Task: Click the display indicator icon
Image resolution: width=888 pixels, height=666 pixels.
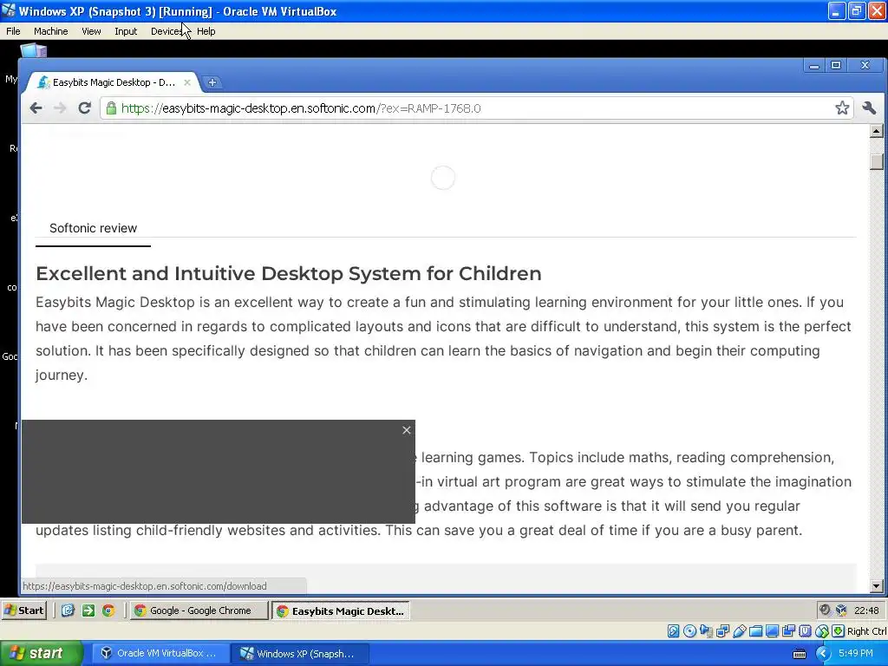Action: tap(772, 631)
